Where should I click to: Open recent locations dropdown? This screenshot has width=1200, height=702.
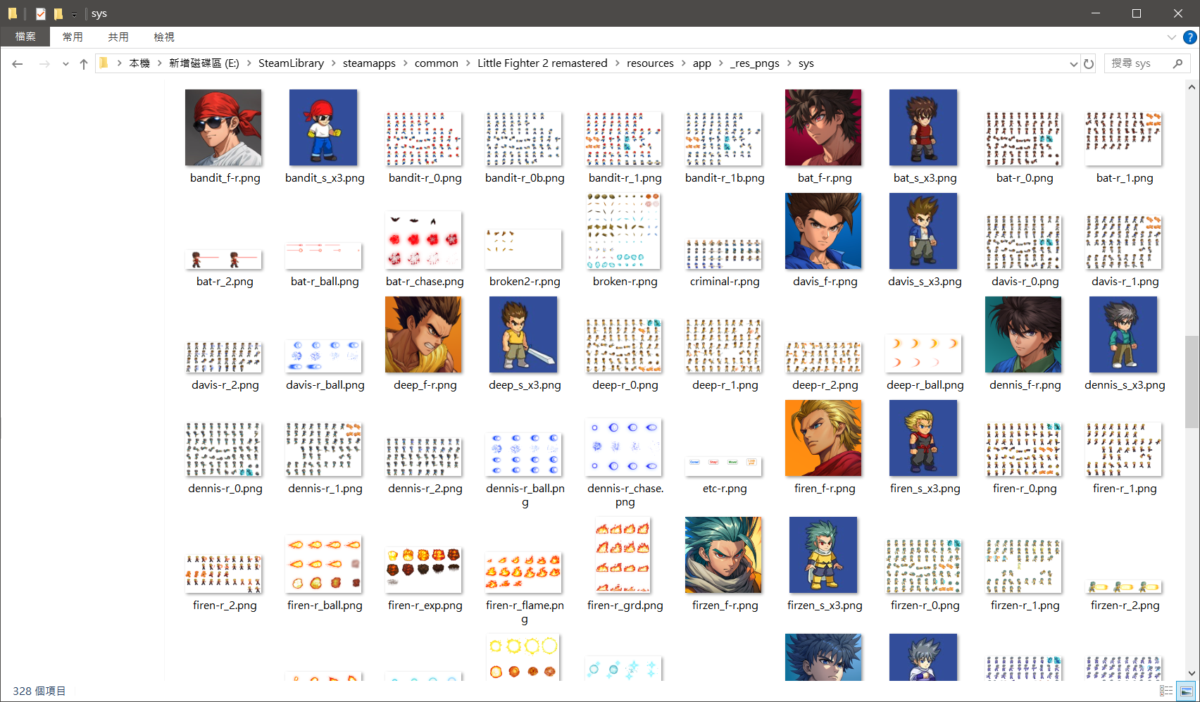point(65,64)
